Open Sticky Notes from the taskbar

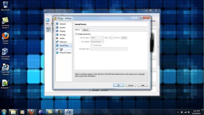click(50, 112)
